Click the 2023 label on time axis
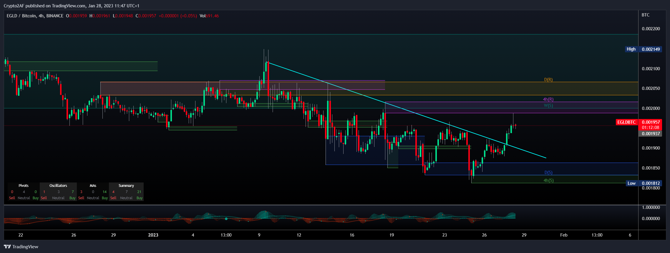The image size is (670, 253). click(153, 235)
